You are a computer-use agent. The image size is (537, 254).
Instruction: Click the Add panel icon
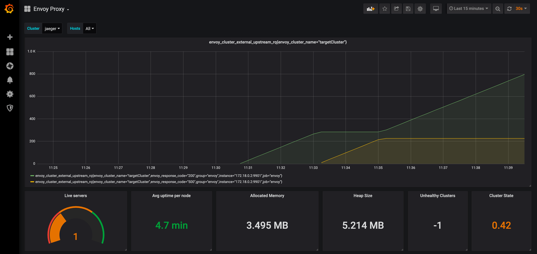pos(371,9)
